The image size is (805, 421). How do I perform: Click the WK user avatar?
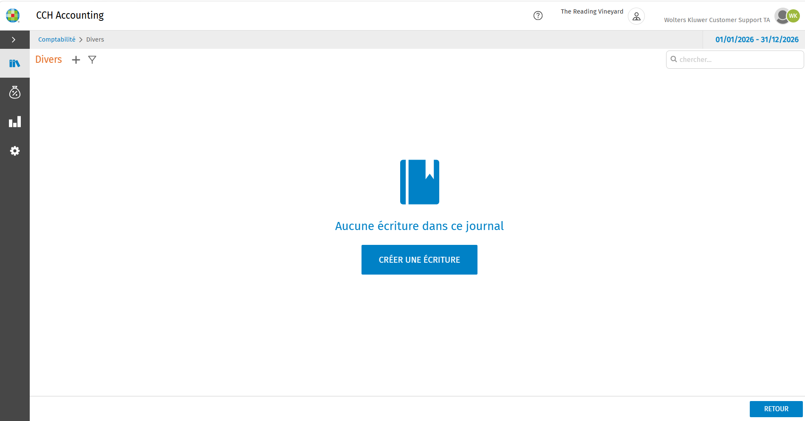(793, 16)
